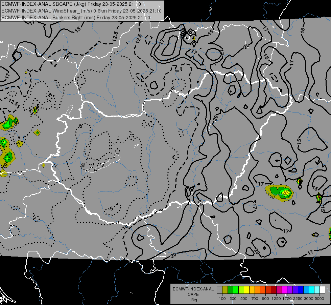The width and height of the screenshot is (331, 305).
Task: Click the pure blue legend swatch
Action: coord(301,290)
